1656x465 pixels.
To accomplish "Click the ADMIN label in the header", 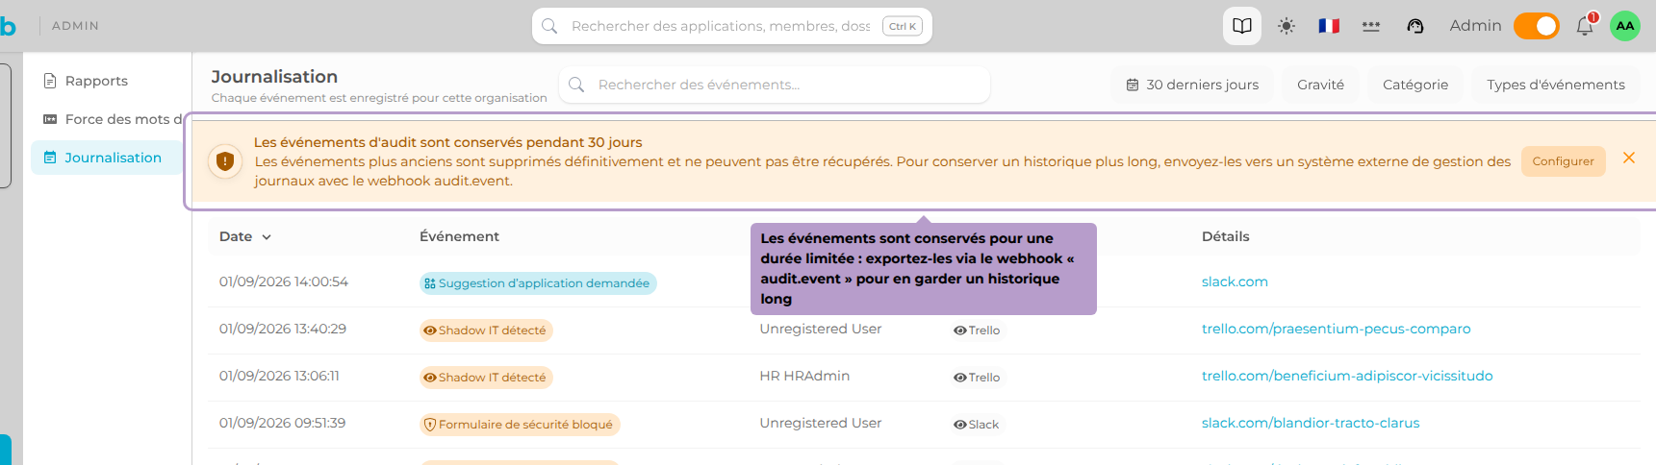I will tap(75, 26).
